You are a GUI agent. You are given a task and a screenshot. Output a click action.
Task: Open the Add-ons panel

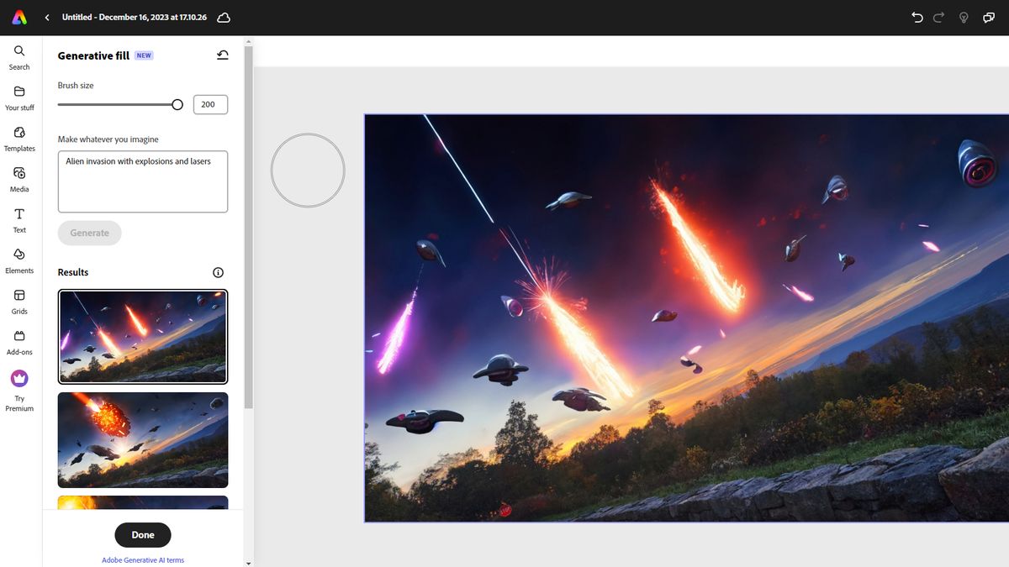(x=18, y=340)
